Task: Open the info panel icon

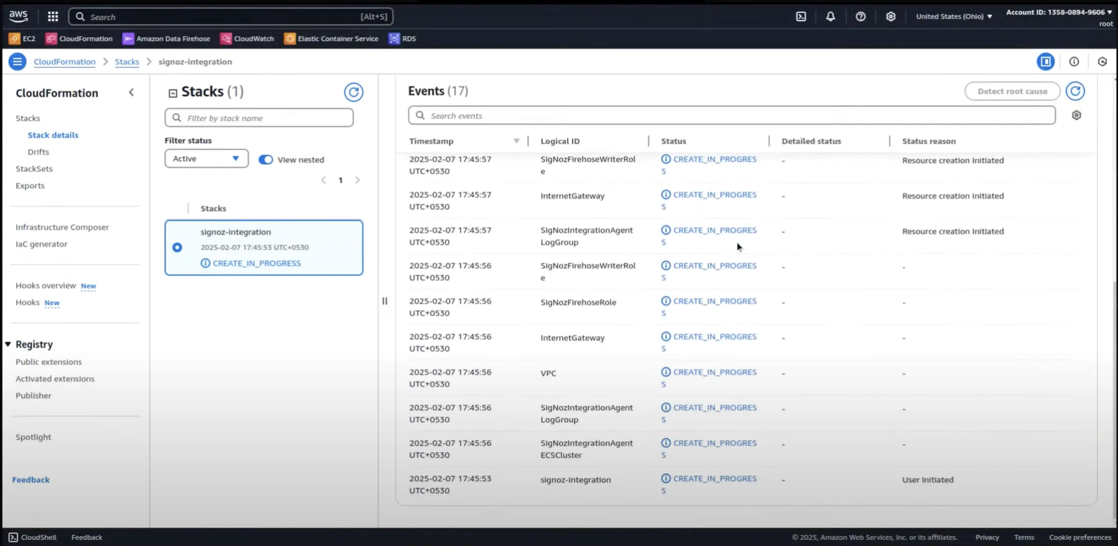Action: [1074, 62]
